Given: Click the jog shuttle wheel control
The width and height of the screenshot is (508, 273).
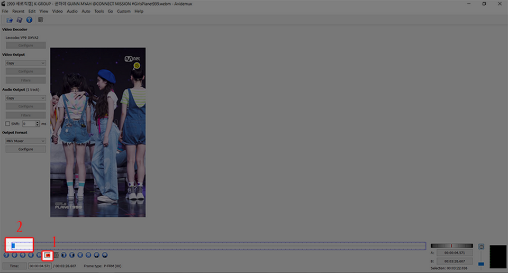Looking at the screenshot, I should [x=451, y=246].
